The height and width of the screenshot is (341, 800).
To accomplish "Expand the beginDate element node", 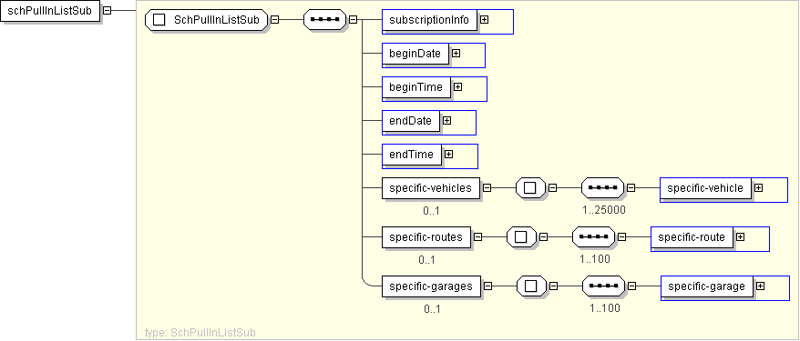I will click(x=456, y=53).
